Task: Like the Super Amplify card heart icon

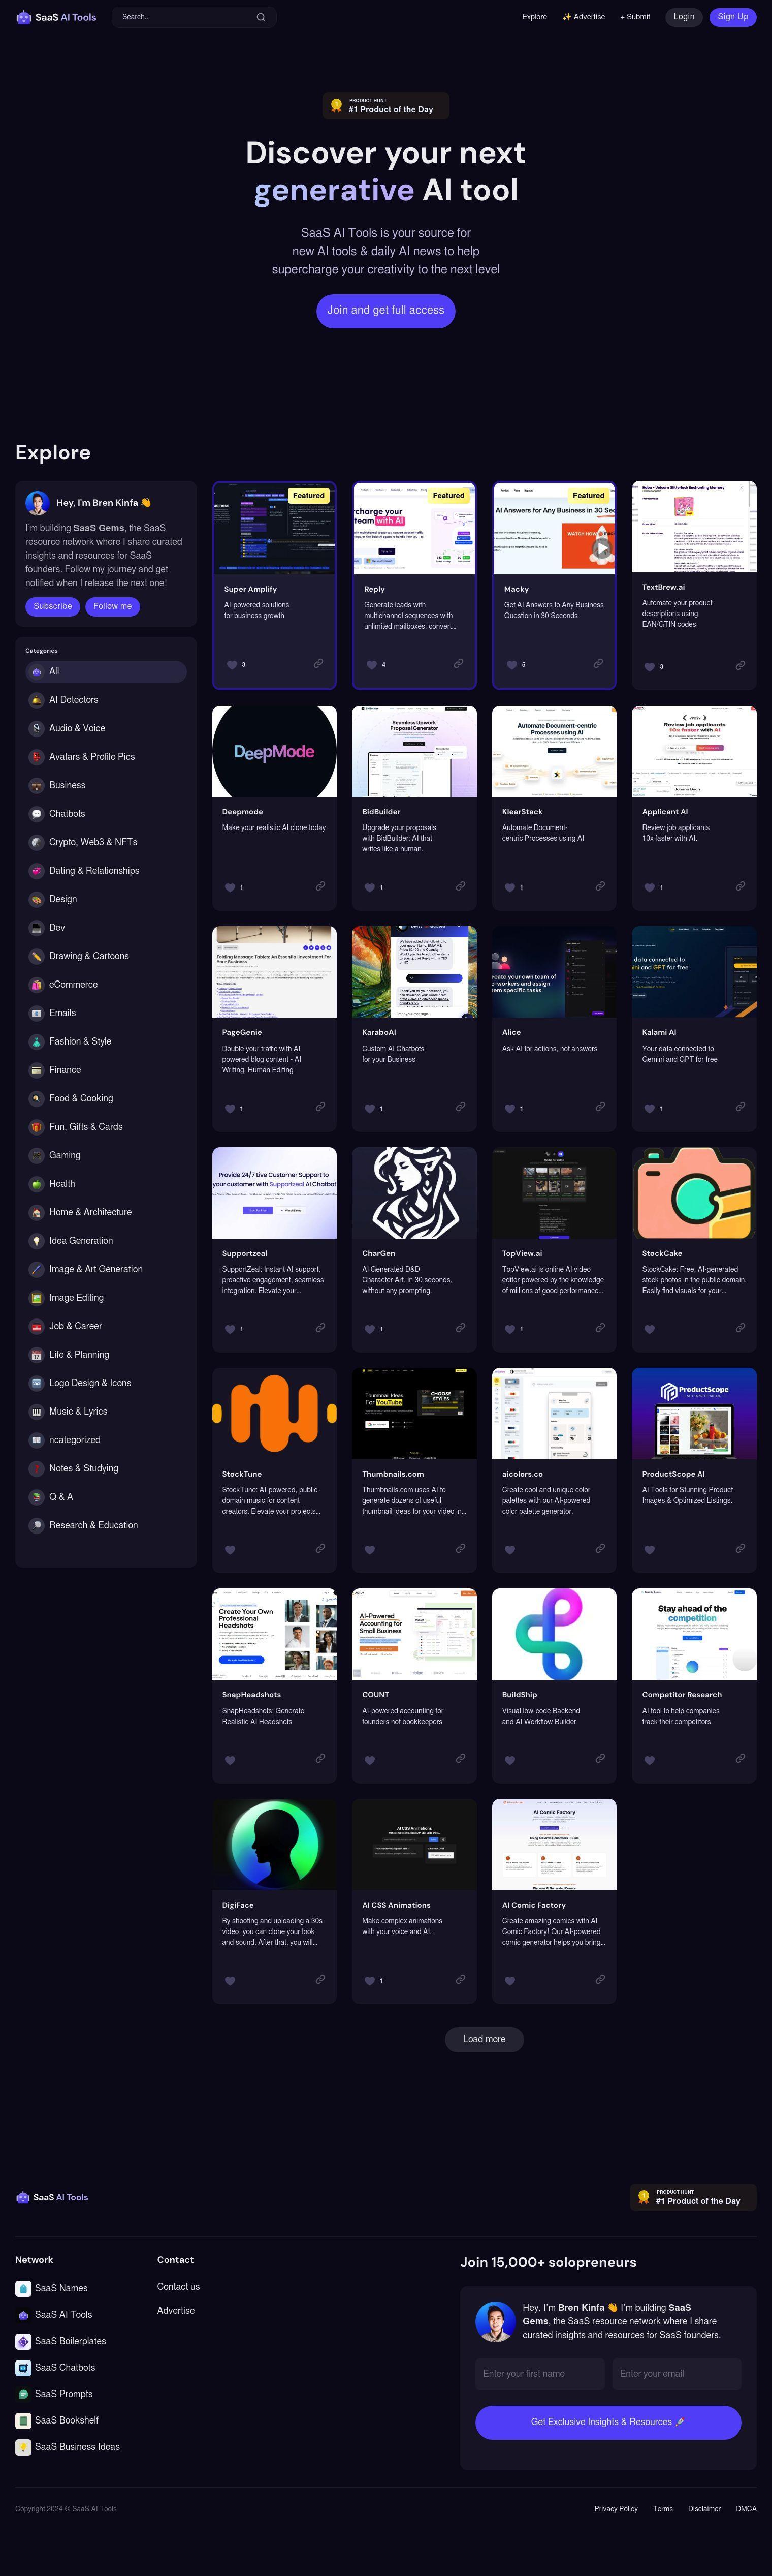Action: (x=232, y=665)
